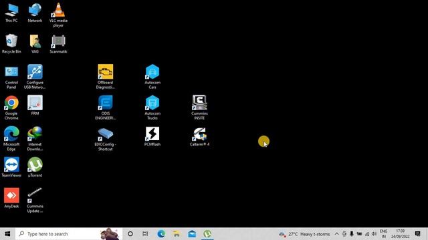Viewport: 428px width, 240px height.
Task: Open microphone tray icon
Action: coord(352,234)
